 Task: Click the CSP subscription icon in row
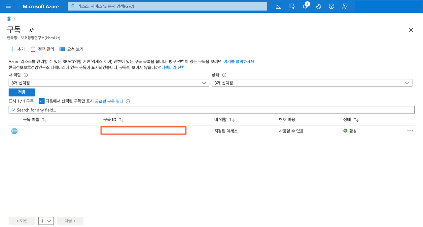(14, 131)
